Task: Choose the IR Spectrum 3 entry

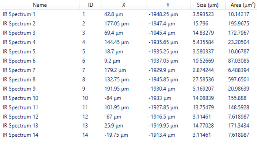Action: pos(128,33)
